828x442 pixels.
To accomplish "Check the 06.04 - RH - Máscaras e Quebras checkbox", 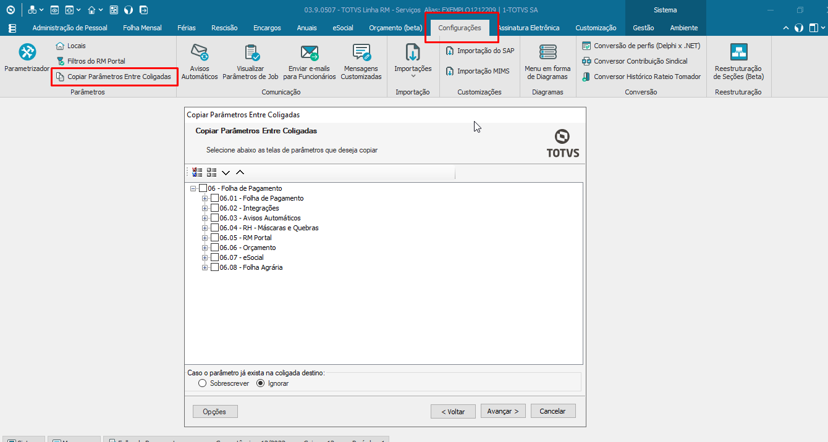I will coord(214,228).
